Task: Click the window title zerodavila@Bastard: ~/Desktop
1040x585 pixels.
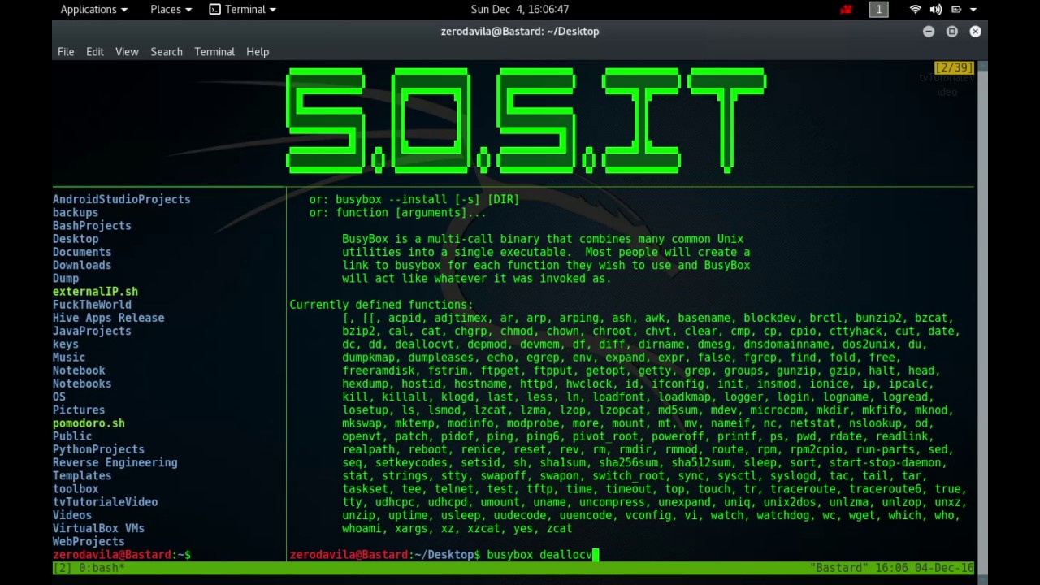Action: 520,32
